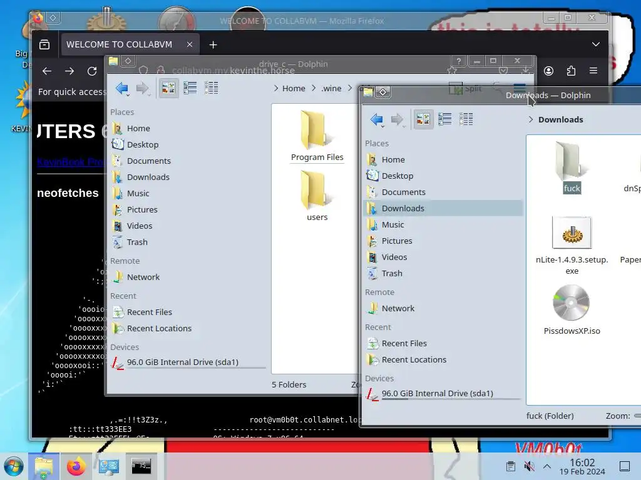The height and width of the screenshot is (480, 641).
Task: Open Firefox hamburger application menu
Action: (x=593, y=71)
